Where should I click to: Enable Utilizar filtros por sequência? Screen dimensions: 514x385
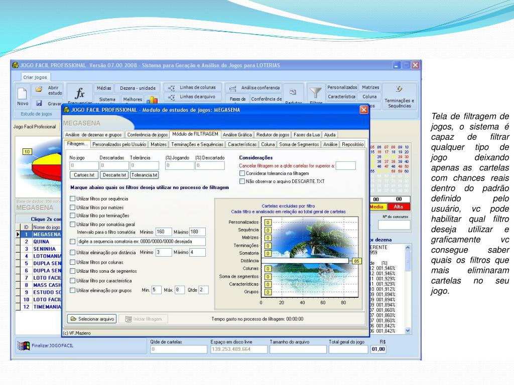72,199
